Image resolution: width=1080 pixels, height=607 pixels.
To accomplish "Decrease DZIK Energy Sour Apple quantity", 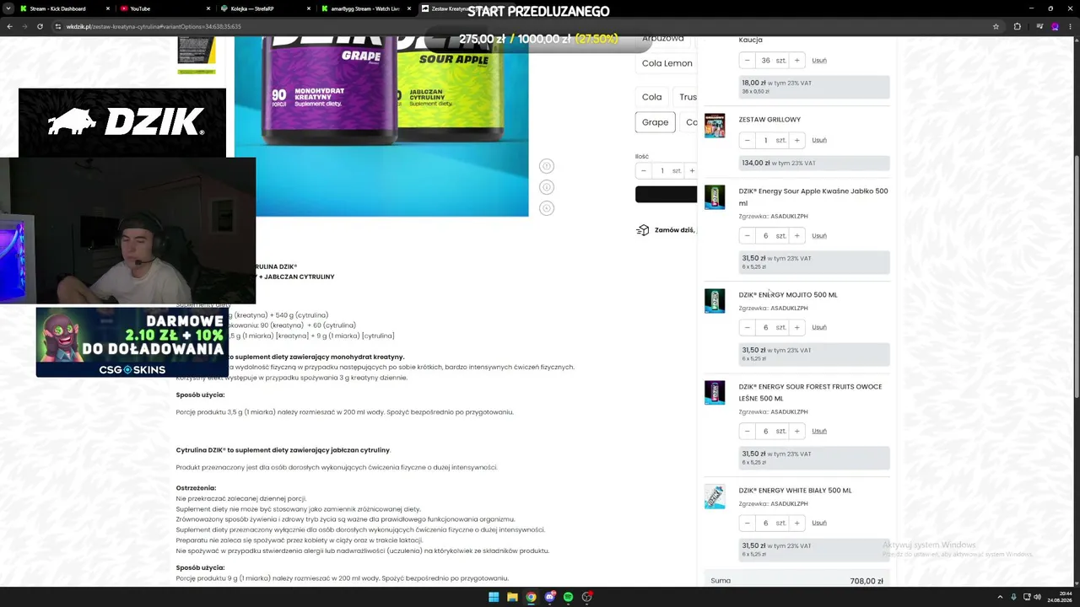I will [747, 236].
